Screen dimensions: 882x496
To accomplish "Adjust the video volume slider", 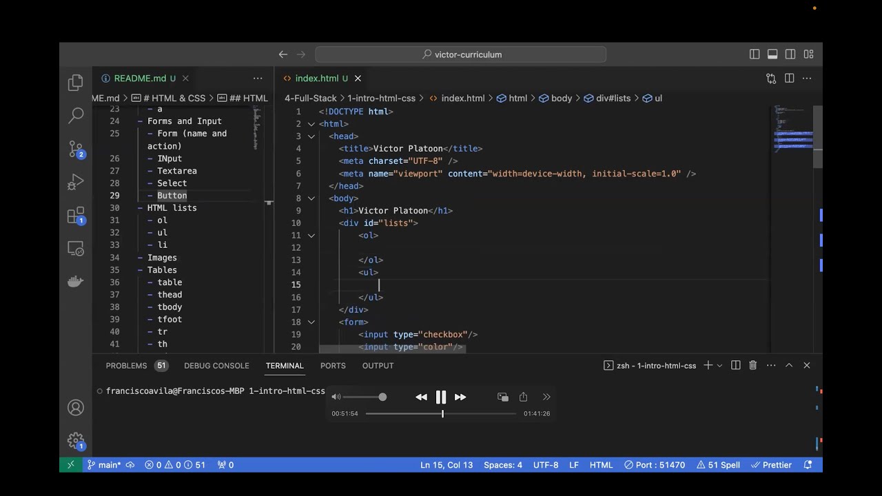I will [x=364, y=397].
